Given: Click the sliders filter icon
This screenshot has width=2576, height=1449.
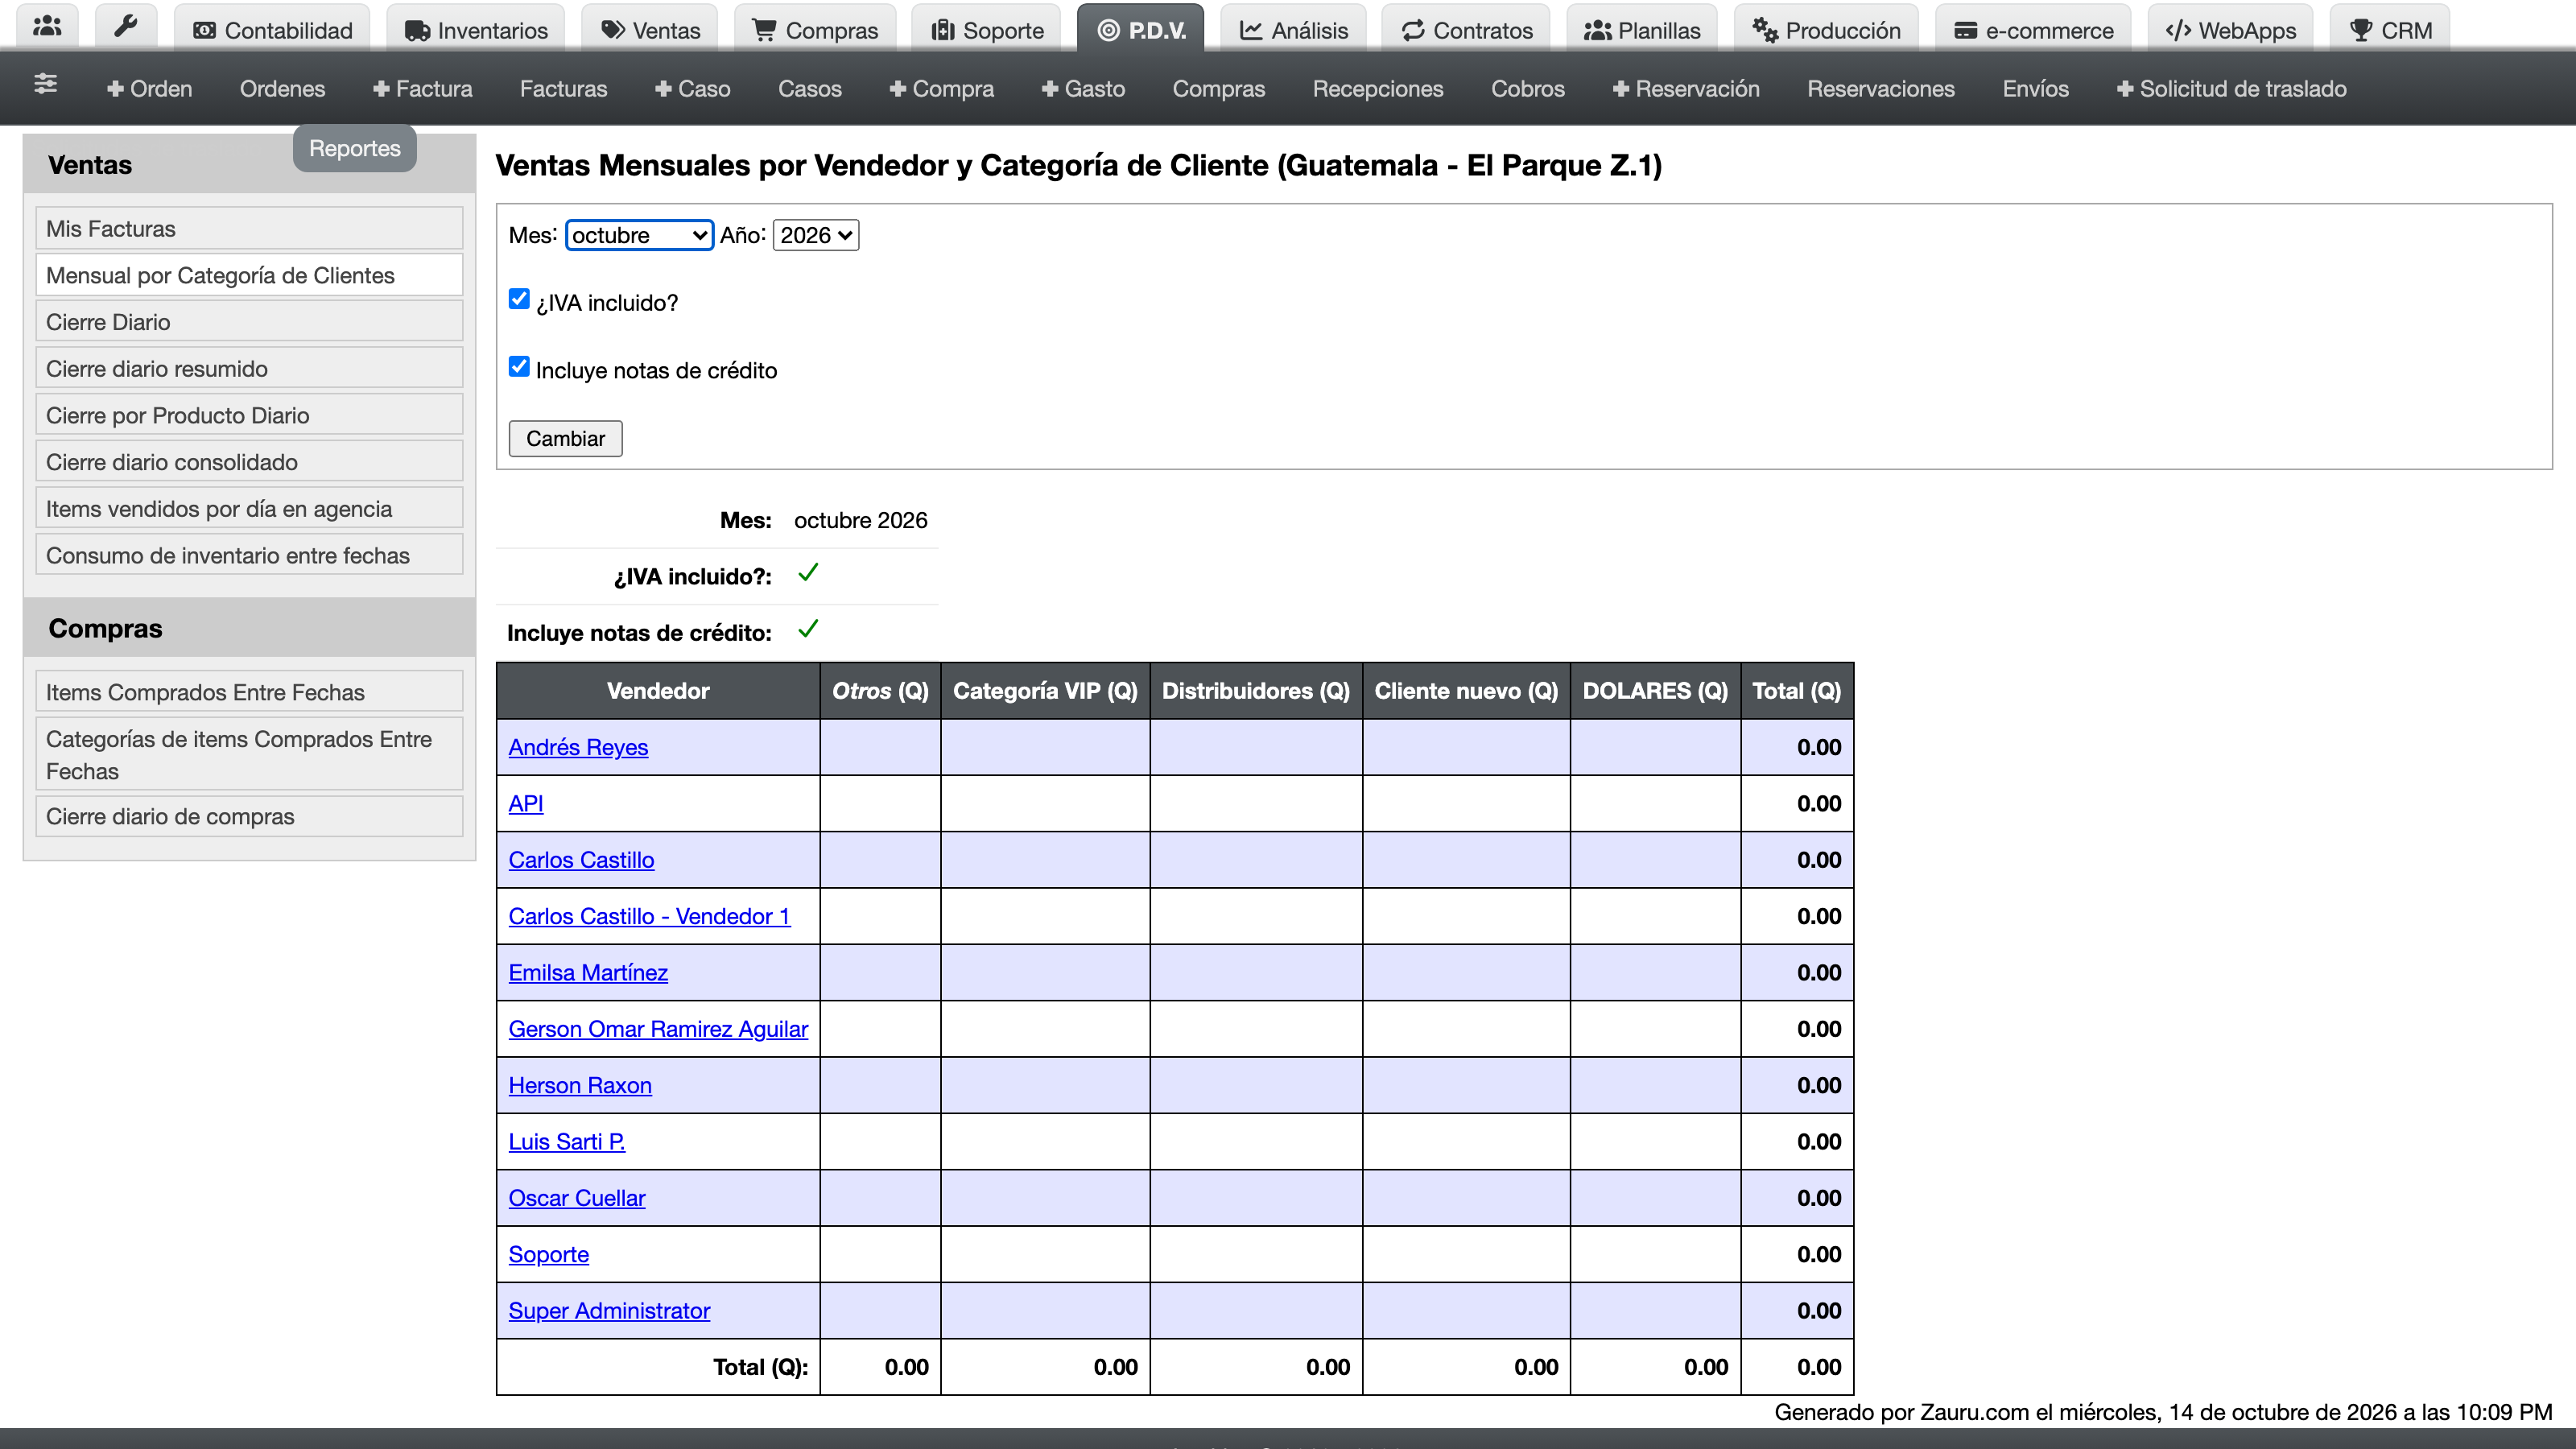Looking at the screenshot, I should [45, 85].
